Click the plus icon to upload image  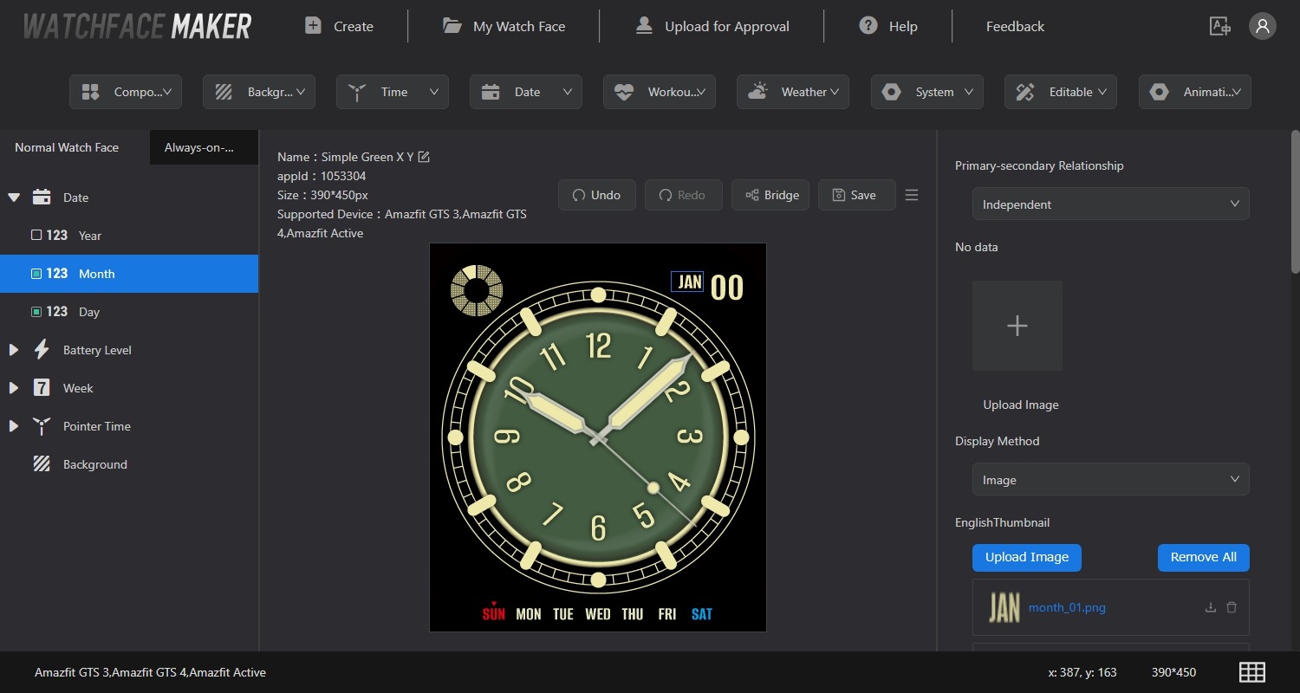pyautogui.click(x=1017, y=326)
